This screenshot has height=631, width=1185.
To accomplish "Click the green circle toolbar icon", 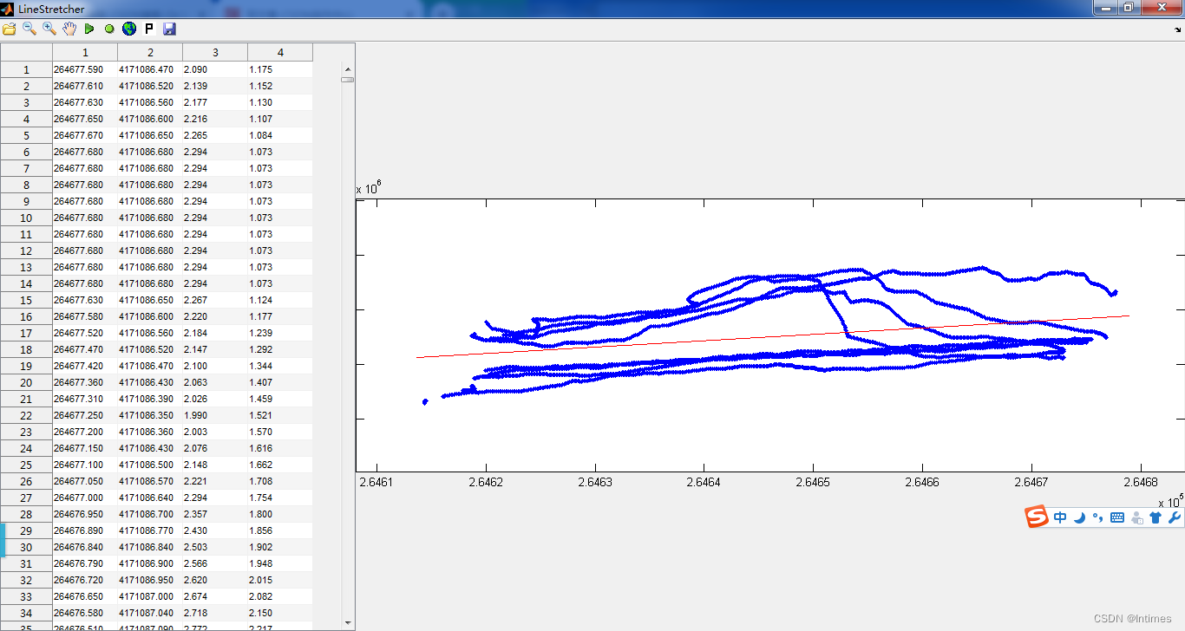I will click(108, 29).
